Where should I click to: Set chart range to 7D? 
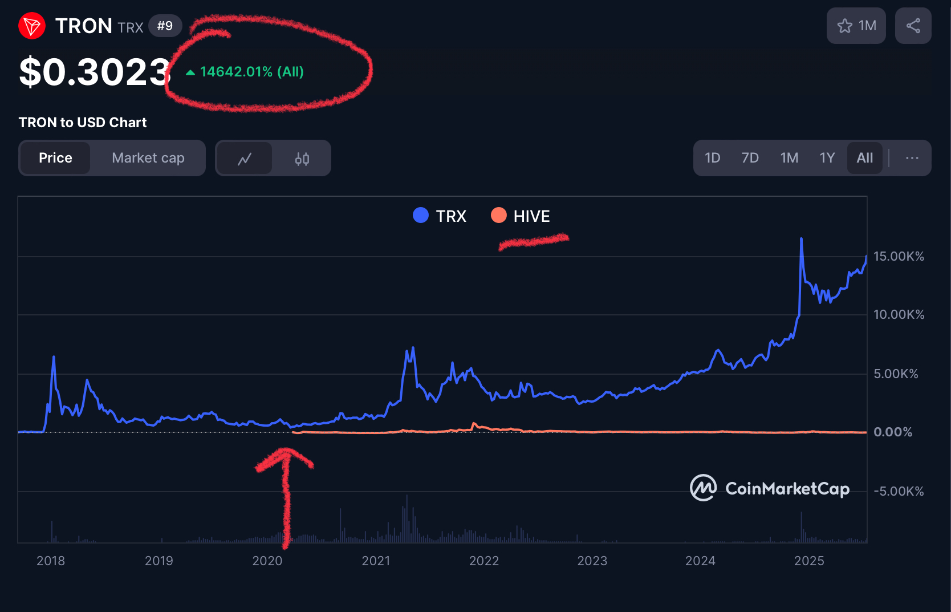(x=750, y=158)
